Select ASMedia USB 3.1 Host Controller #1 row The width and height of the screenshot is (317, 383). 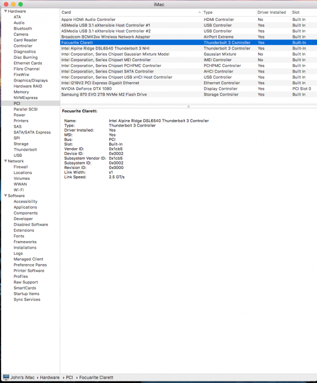[188, 25]
